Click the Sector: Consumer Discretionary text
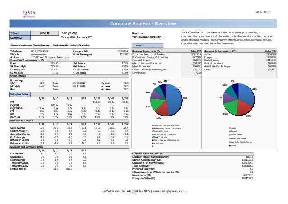 (30, 45)
